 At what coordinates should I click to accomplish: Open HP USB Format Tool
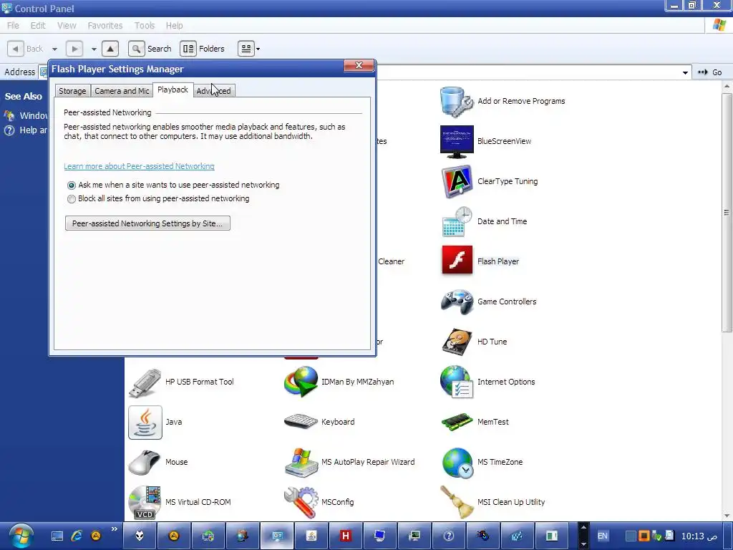tap(181, 382)
